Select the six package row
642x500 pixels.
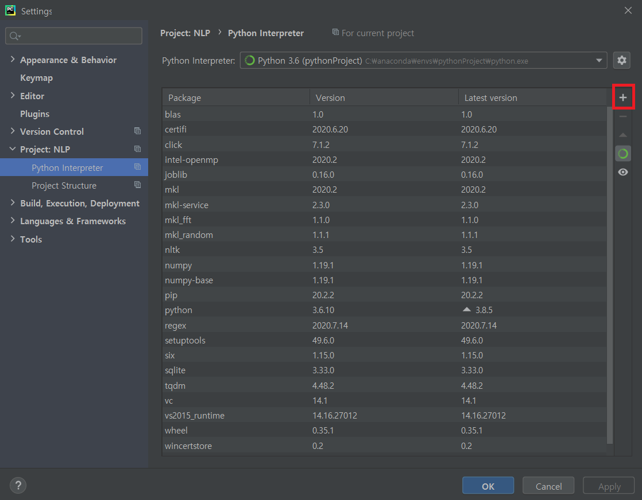click(385, 356)
